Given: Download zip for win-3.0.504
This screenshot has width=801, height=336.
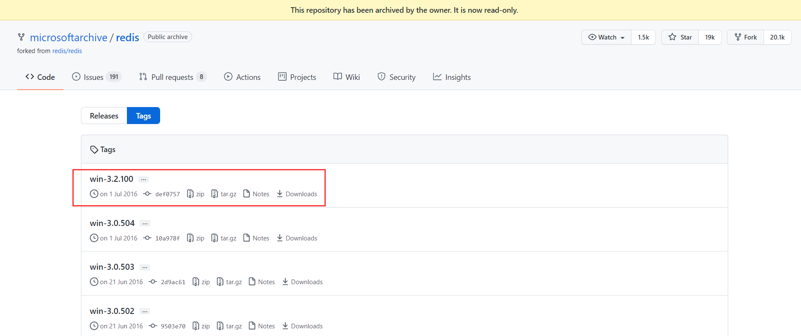Looking at the screenshot, I should [196, 238].
